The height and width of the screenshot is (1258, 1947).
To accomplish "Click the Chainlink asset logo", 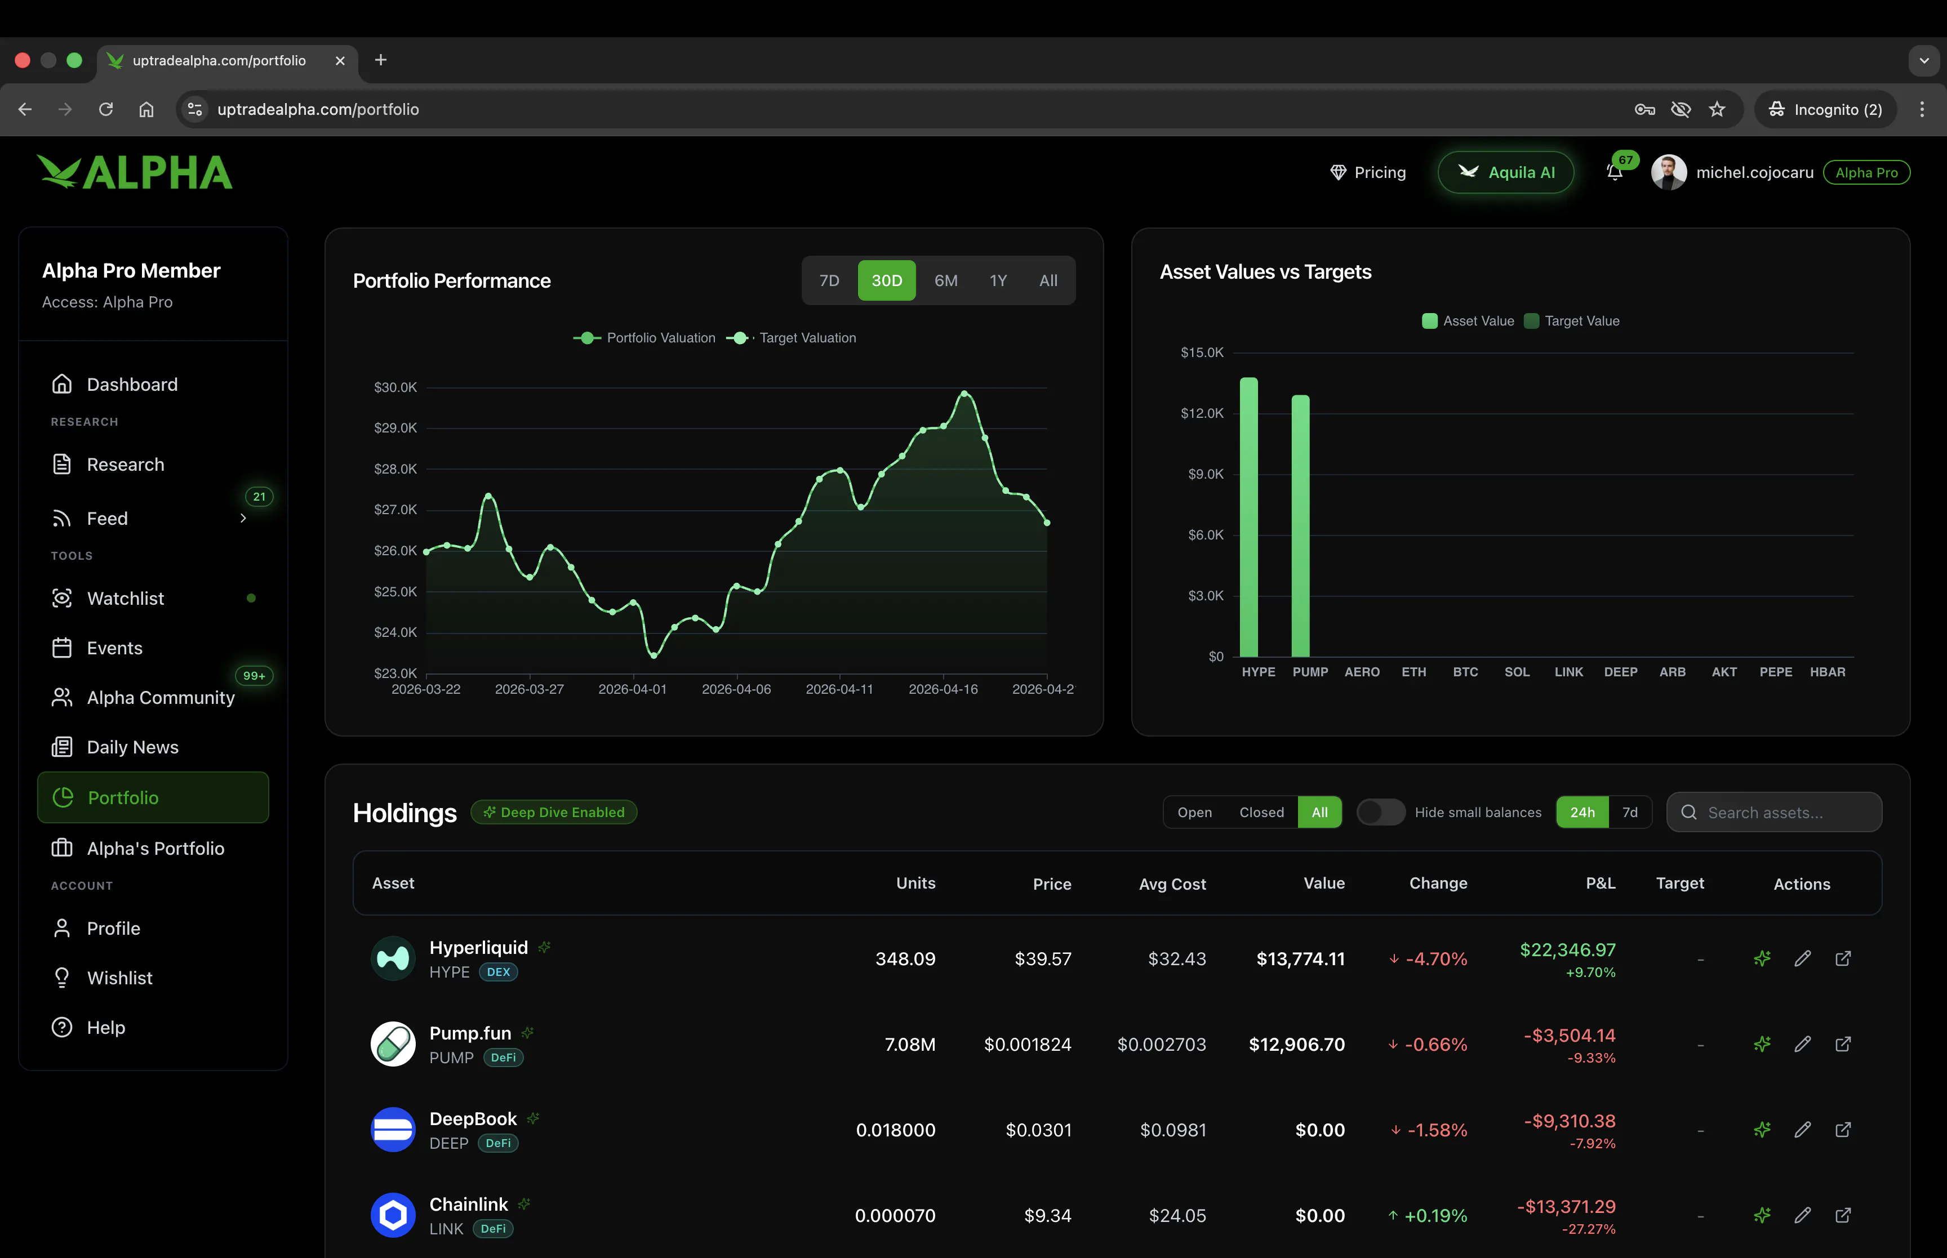I will click(x=393, y=1216).
